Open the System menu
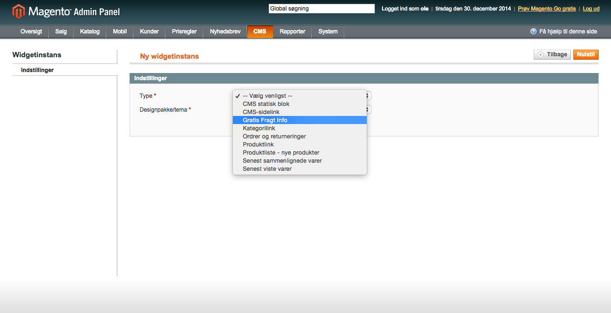611x313 pixels. [x=328, y=31]
